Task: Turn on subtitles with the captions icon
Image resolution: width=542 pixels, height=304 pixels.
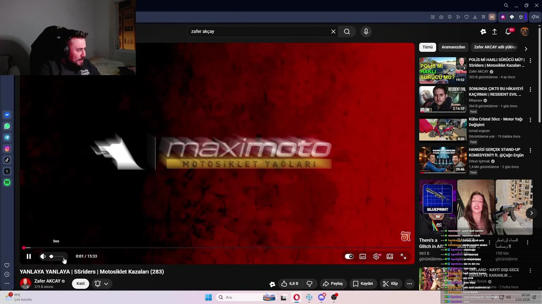Action: coord(363,256)
